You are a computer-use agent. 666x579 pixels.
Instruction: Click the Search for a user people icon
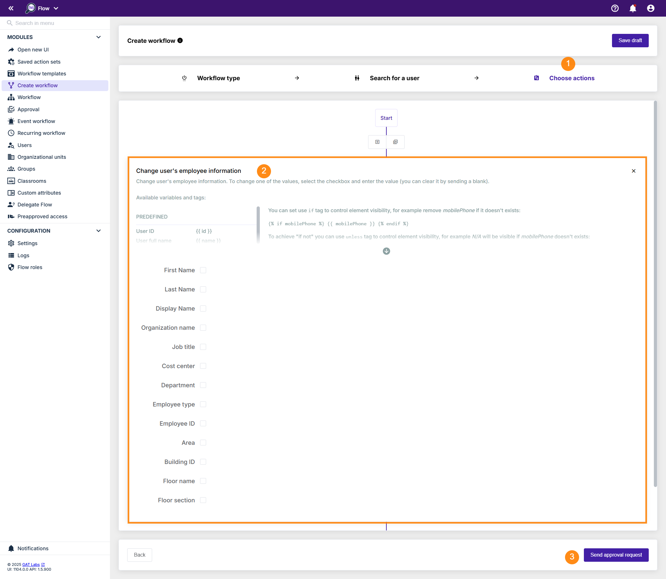[357, 78]
